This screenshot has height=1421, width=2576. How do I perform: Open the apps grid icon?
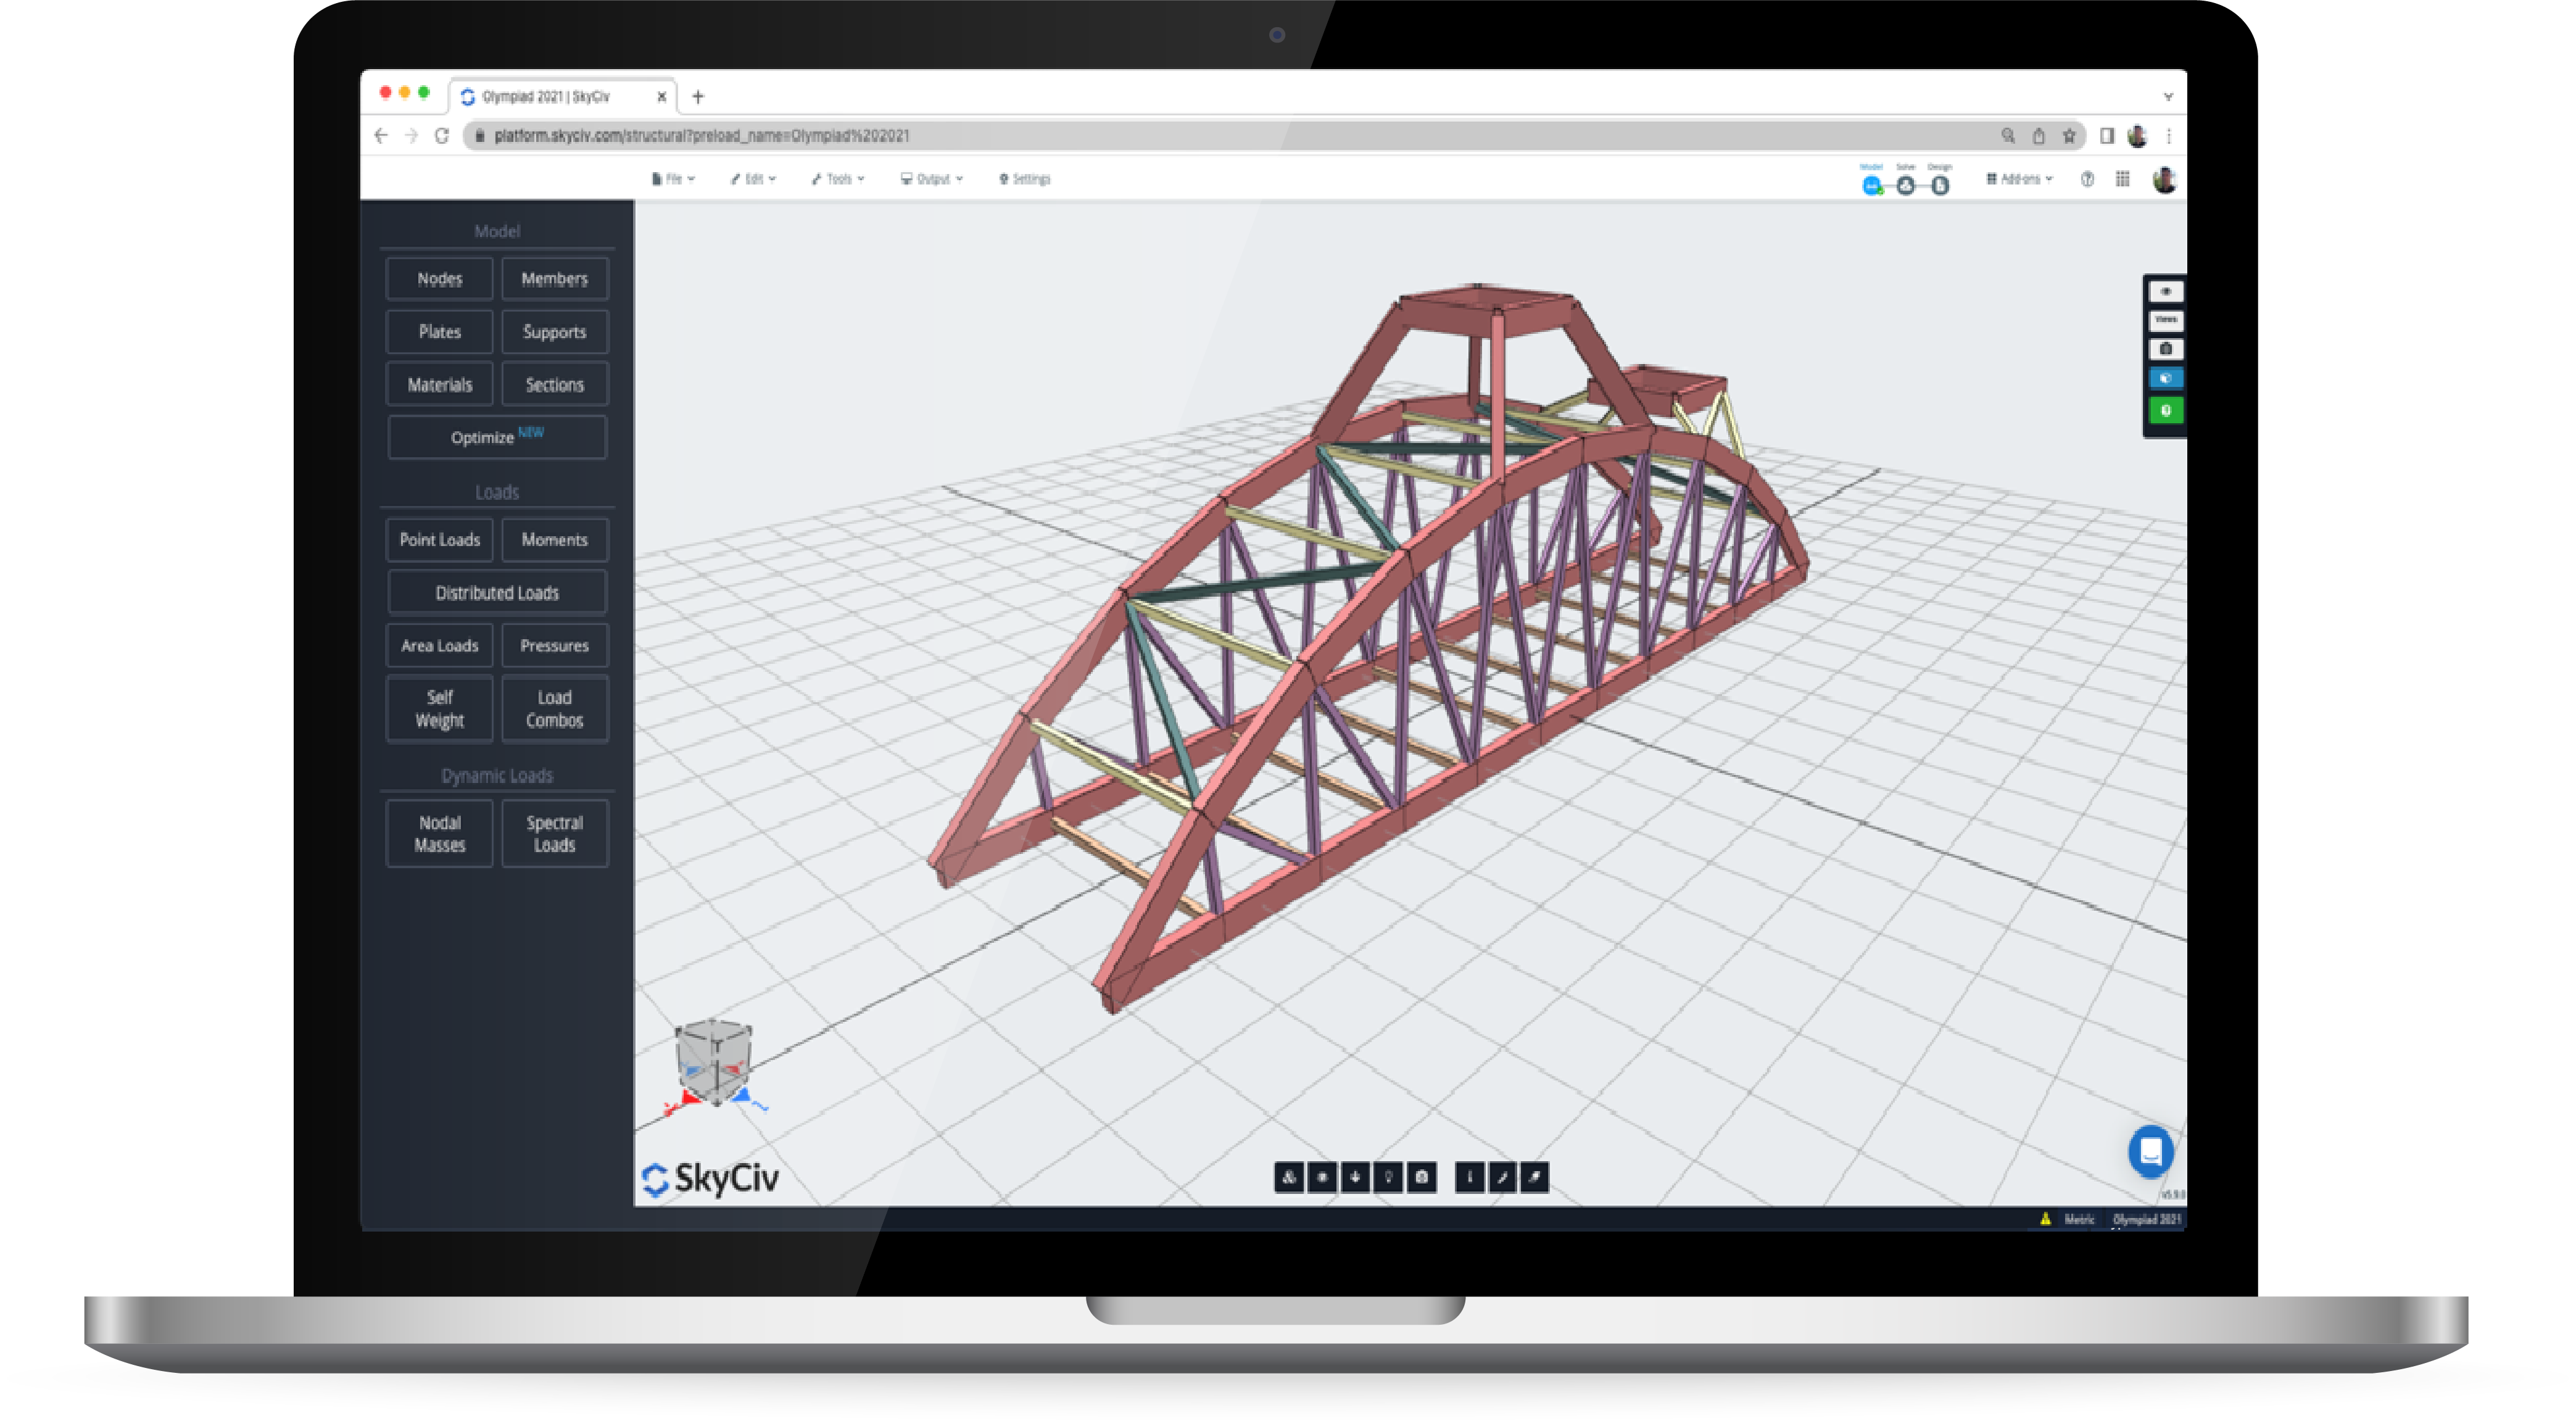2122,179
